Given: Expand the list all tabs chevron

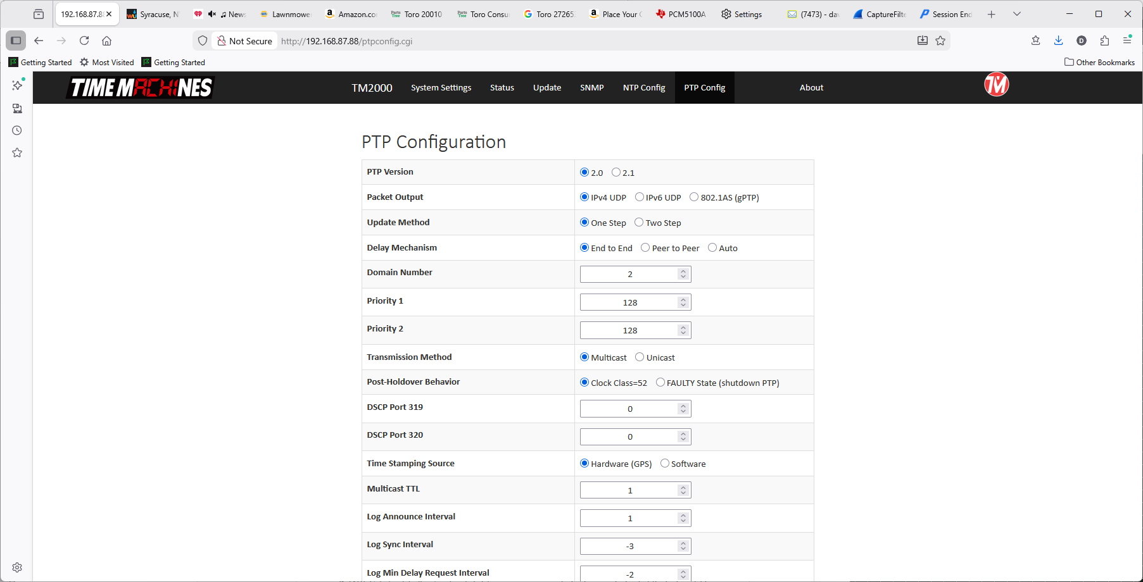Looking at the screenshot, I should [1017, 14].
